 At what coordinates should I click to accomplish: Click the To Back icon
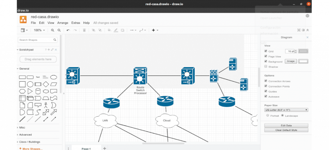100,30
